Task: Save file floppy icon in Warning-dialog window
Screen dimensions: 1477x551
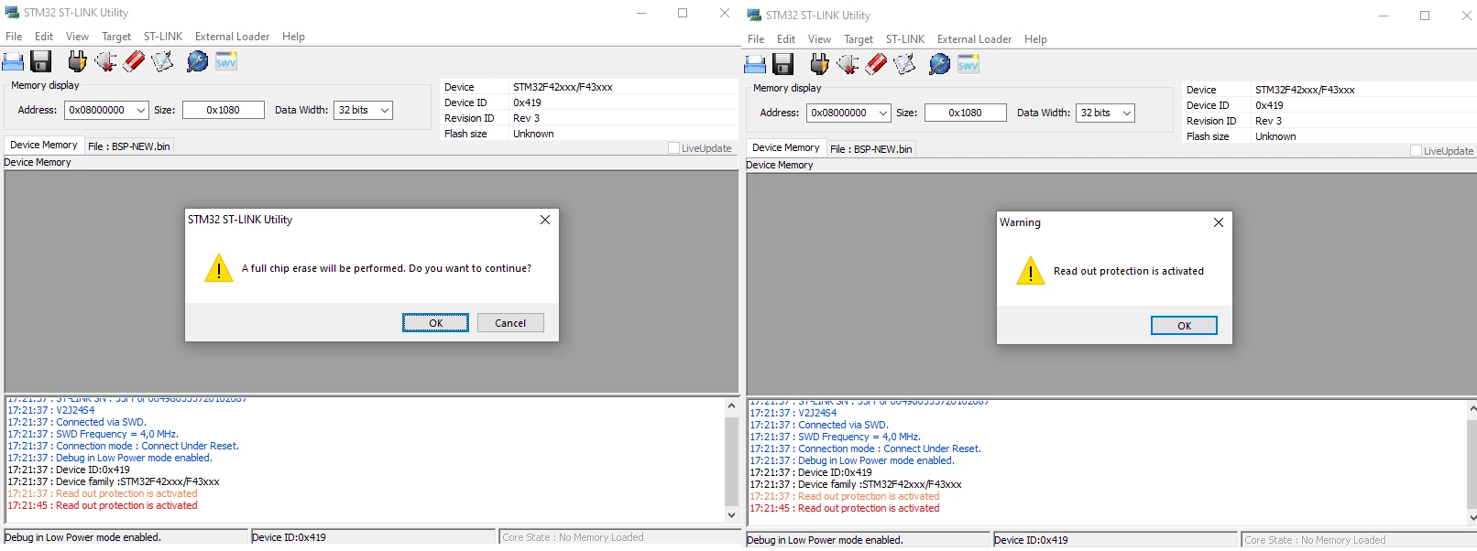Action: (x=782, y=64)
